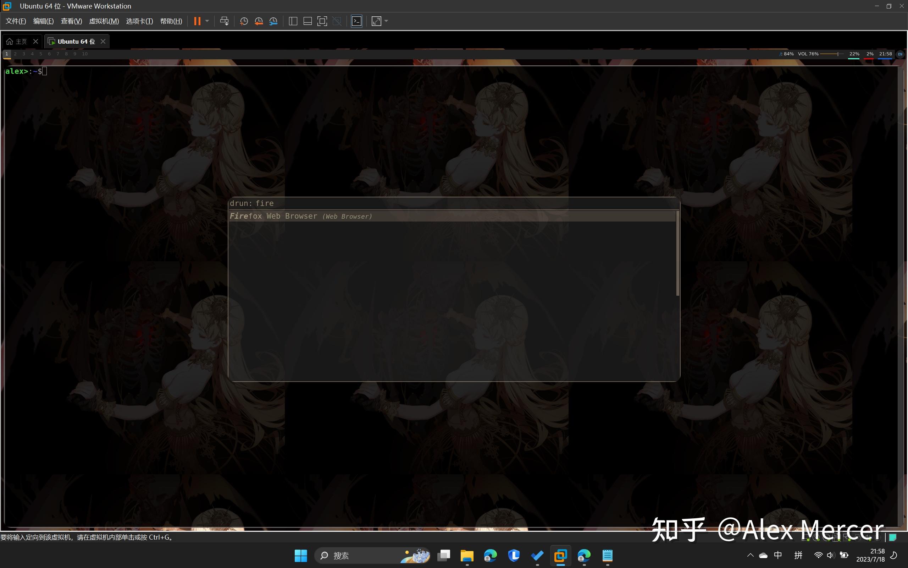Click the do not disturb moon icon
The image size is (908, 568).
tap(894, 555)
